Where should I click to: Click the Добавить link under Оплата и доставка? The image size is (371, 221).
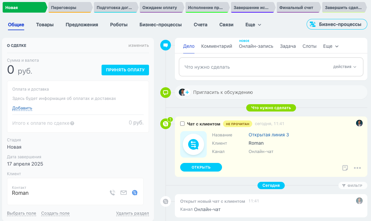22,108
